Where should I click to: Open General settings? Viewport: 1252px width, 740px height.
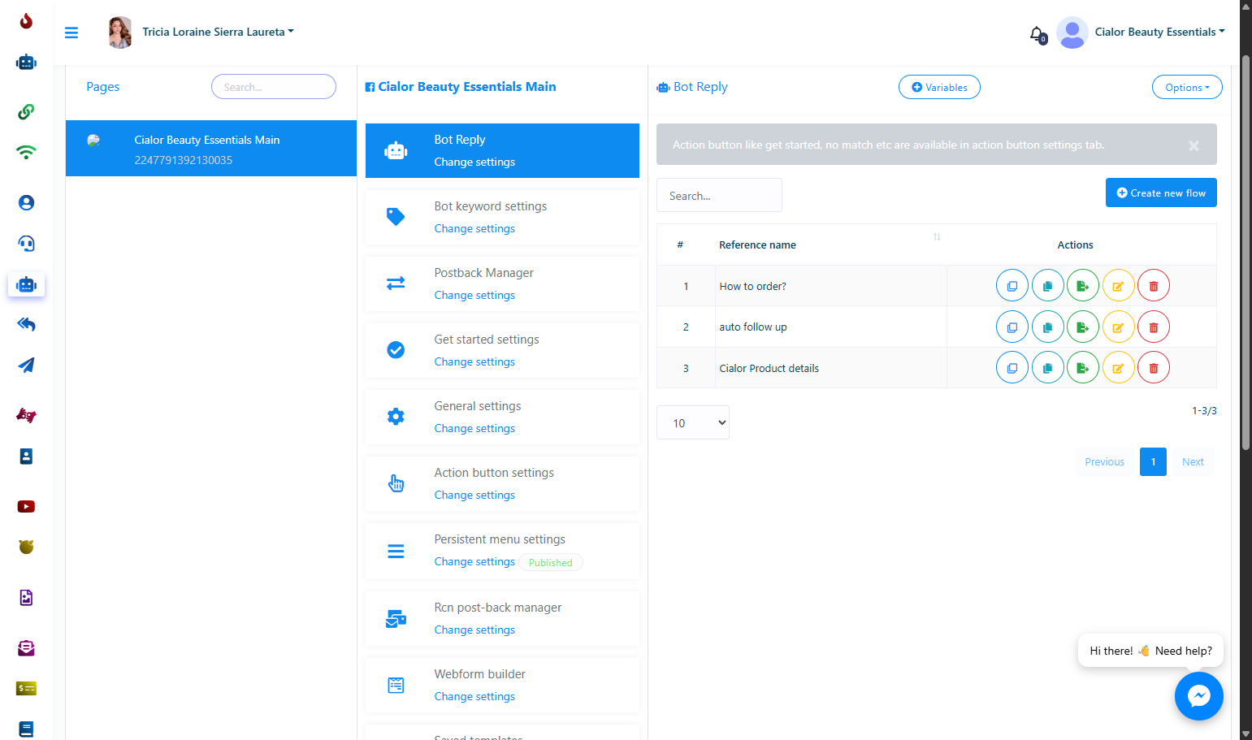pos(502,417)
